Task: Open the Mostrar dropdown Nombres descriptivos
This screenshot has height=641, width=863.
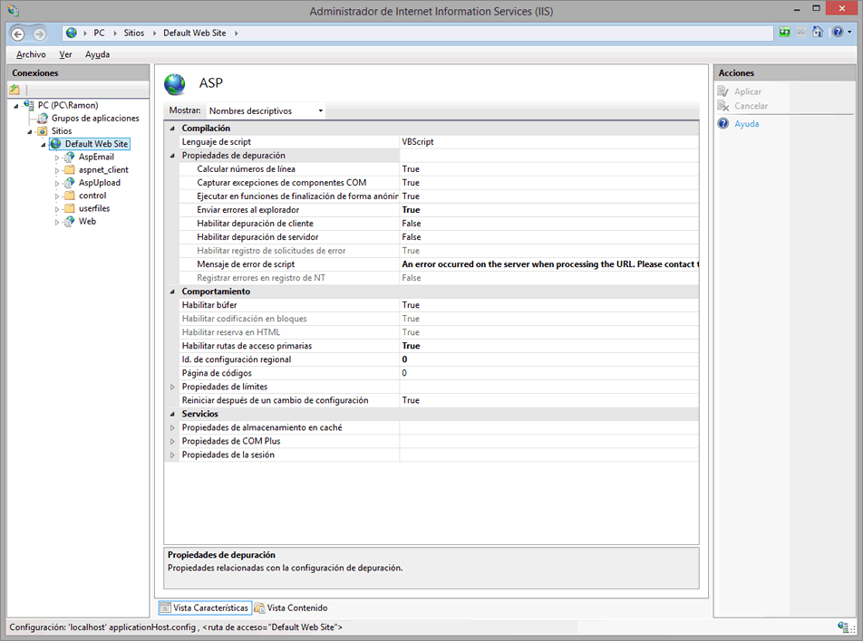Action: pyautogui.click(x=266, y=111)
